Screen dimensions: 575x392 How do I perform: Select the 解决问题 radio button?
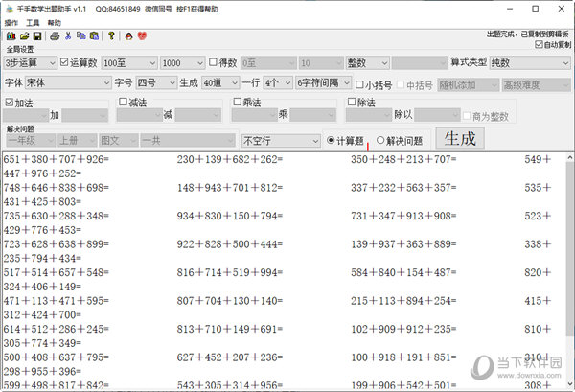380,140
